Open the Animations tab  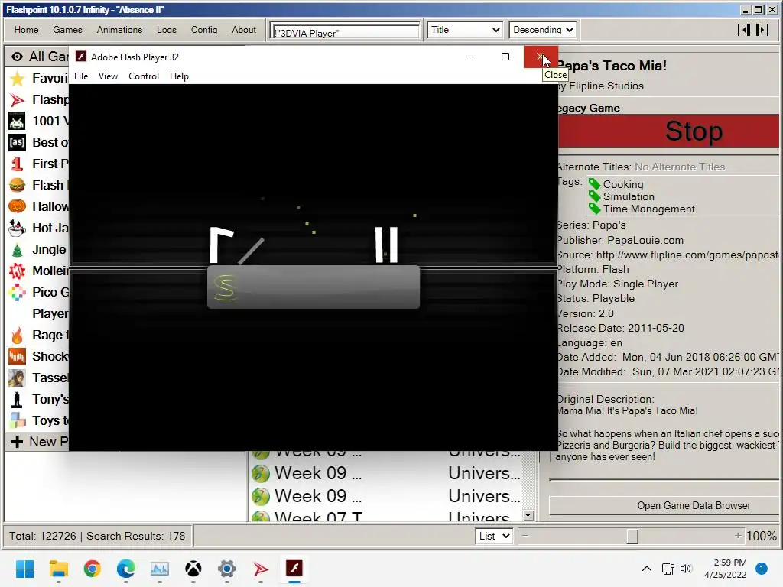coord(119,30)
